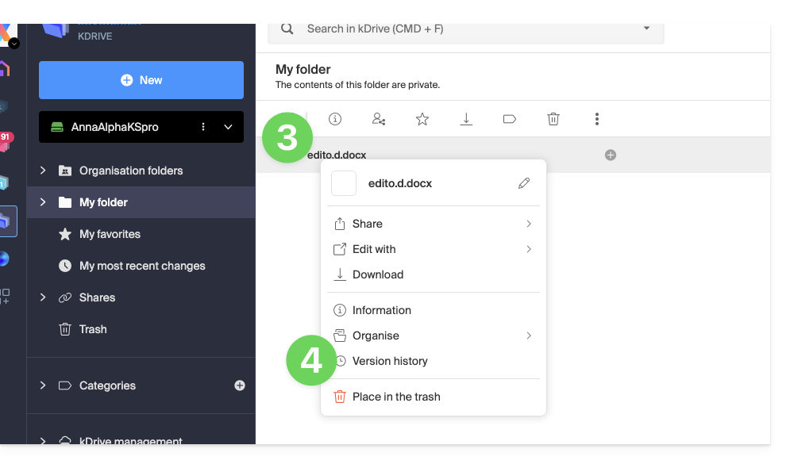Rename file with the pencil icon
The image size is (794, 468).
pos(524,183)
